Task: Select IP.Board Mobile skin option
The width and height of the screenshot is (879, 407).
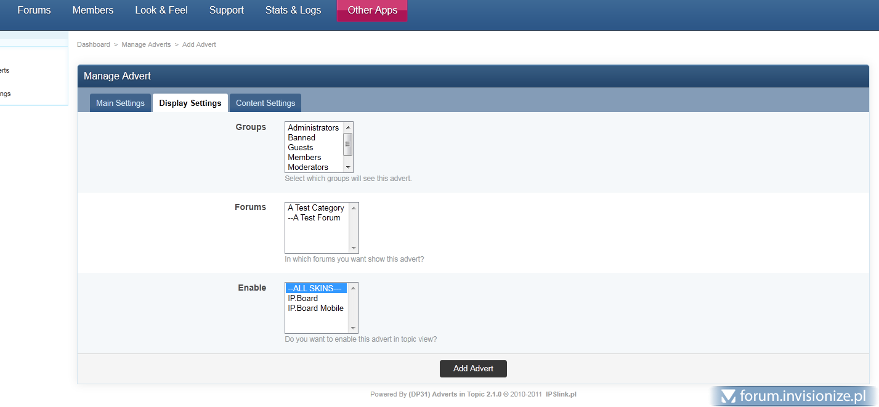Action: [315, 308]
